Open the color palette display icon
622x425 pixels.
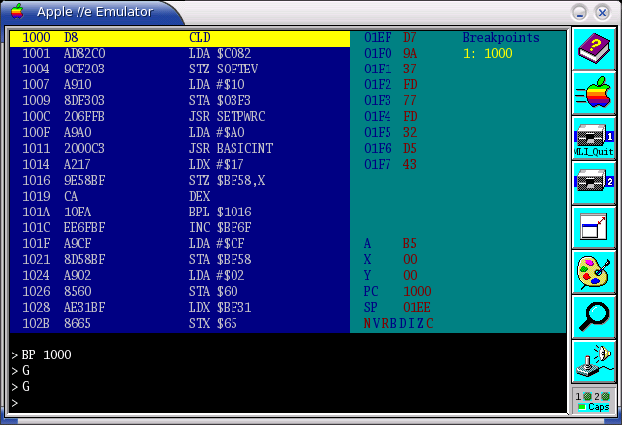pos(594,272)
